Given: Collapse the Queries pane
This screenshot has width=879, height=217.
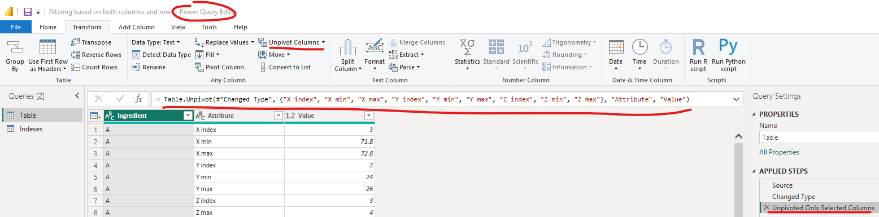Looking at the screenshot, I should click(77, 96).
